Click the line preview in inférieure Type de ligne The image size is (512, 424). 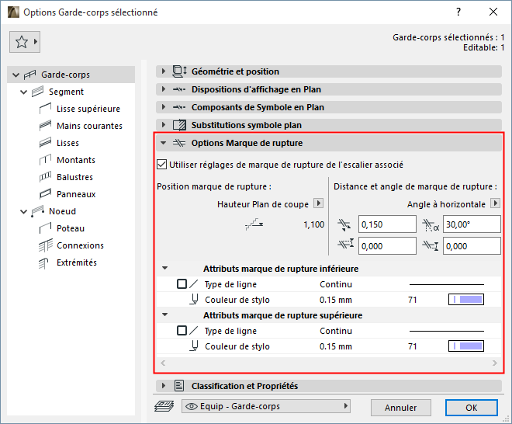(x=446, y=284)
